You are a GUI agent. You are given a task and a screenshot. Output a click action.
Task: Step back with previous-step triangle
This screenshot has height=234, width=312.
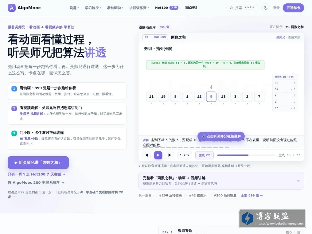pyautogui.click(x=146, y=155)
